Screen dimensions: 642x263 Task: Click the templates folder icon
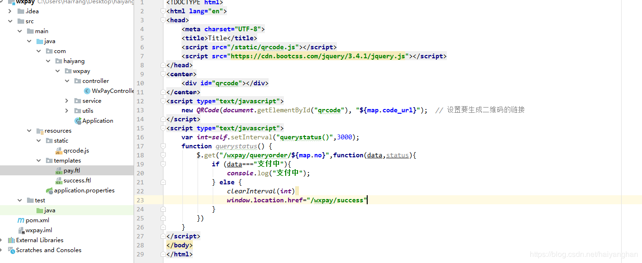tap(49, 161)
